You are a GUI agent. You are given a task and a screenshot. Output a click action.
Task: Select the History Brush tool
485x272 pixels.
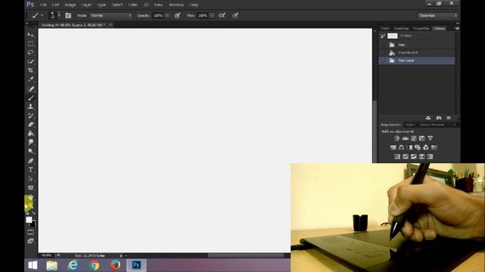click(30, 116)
